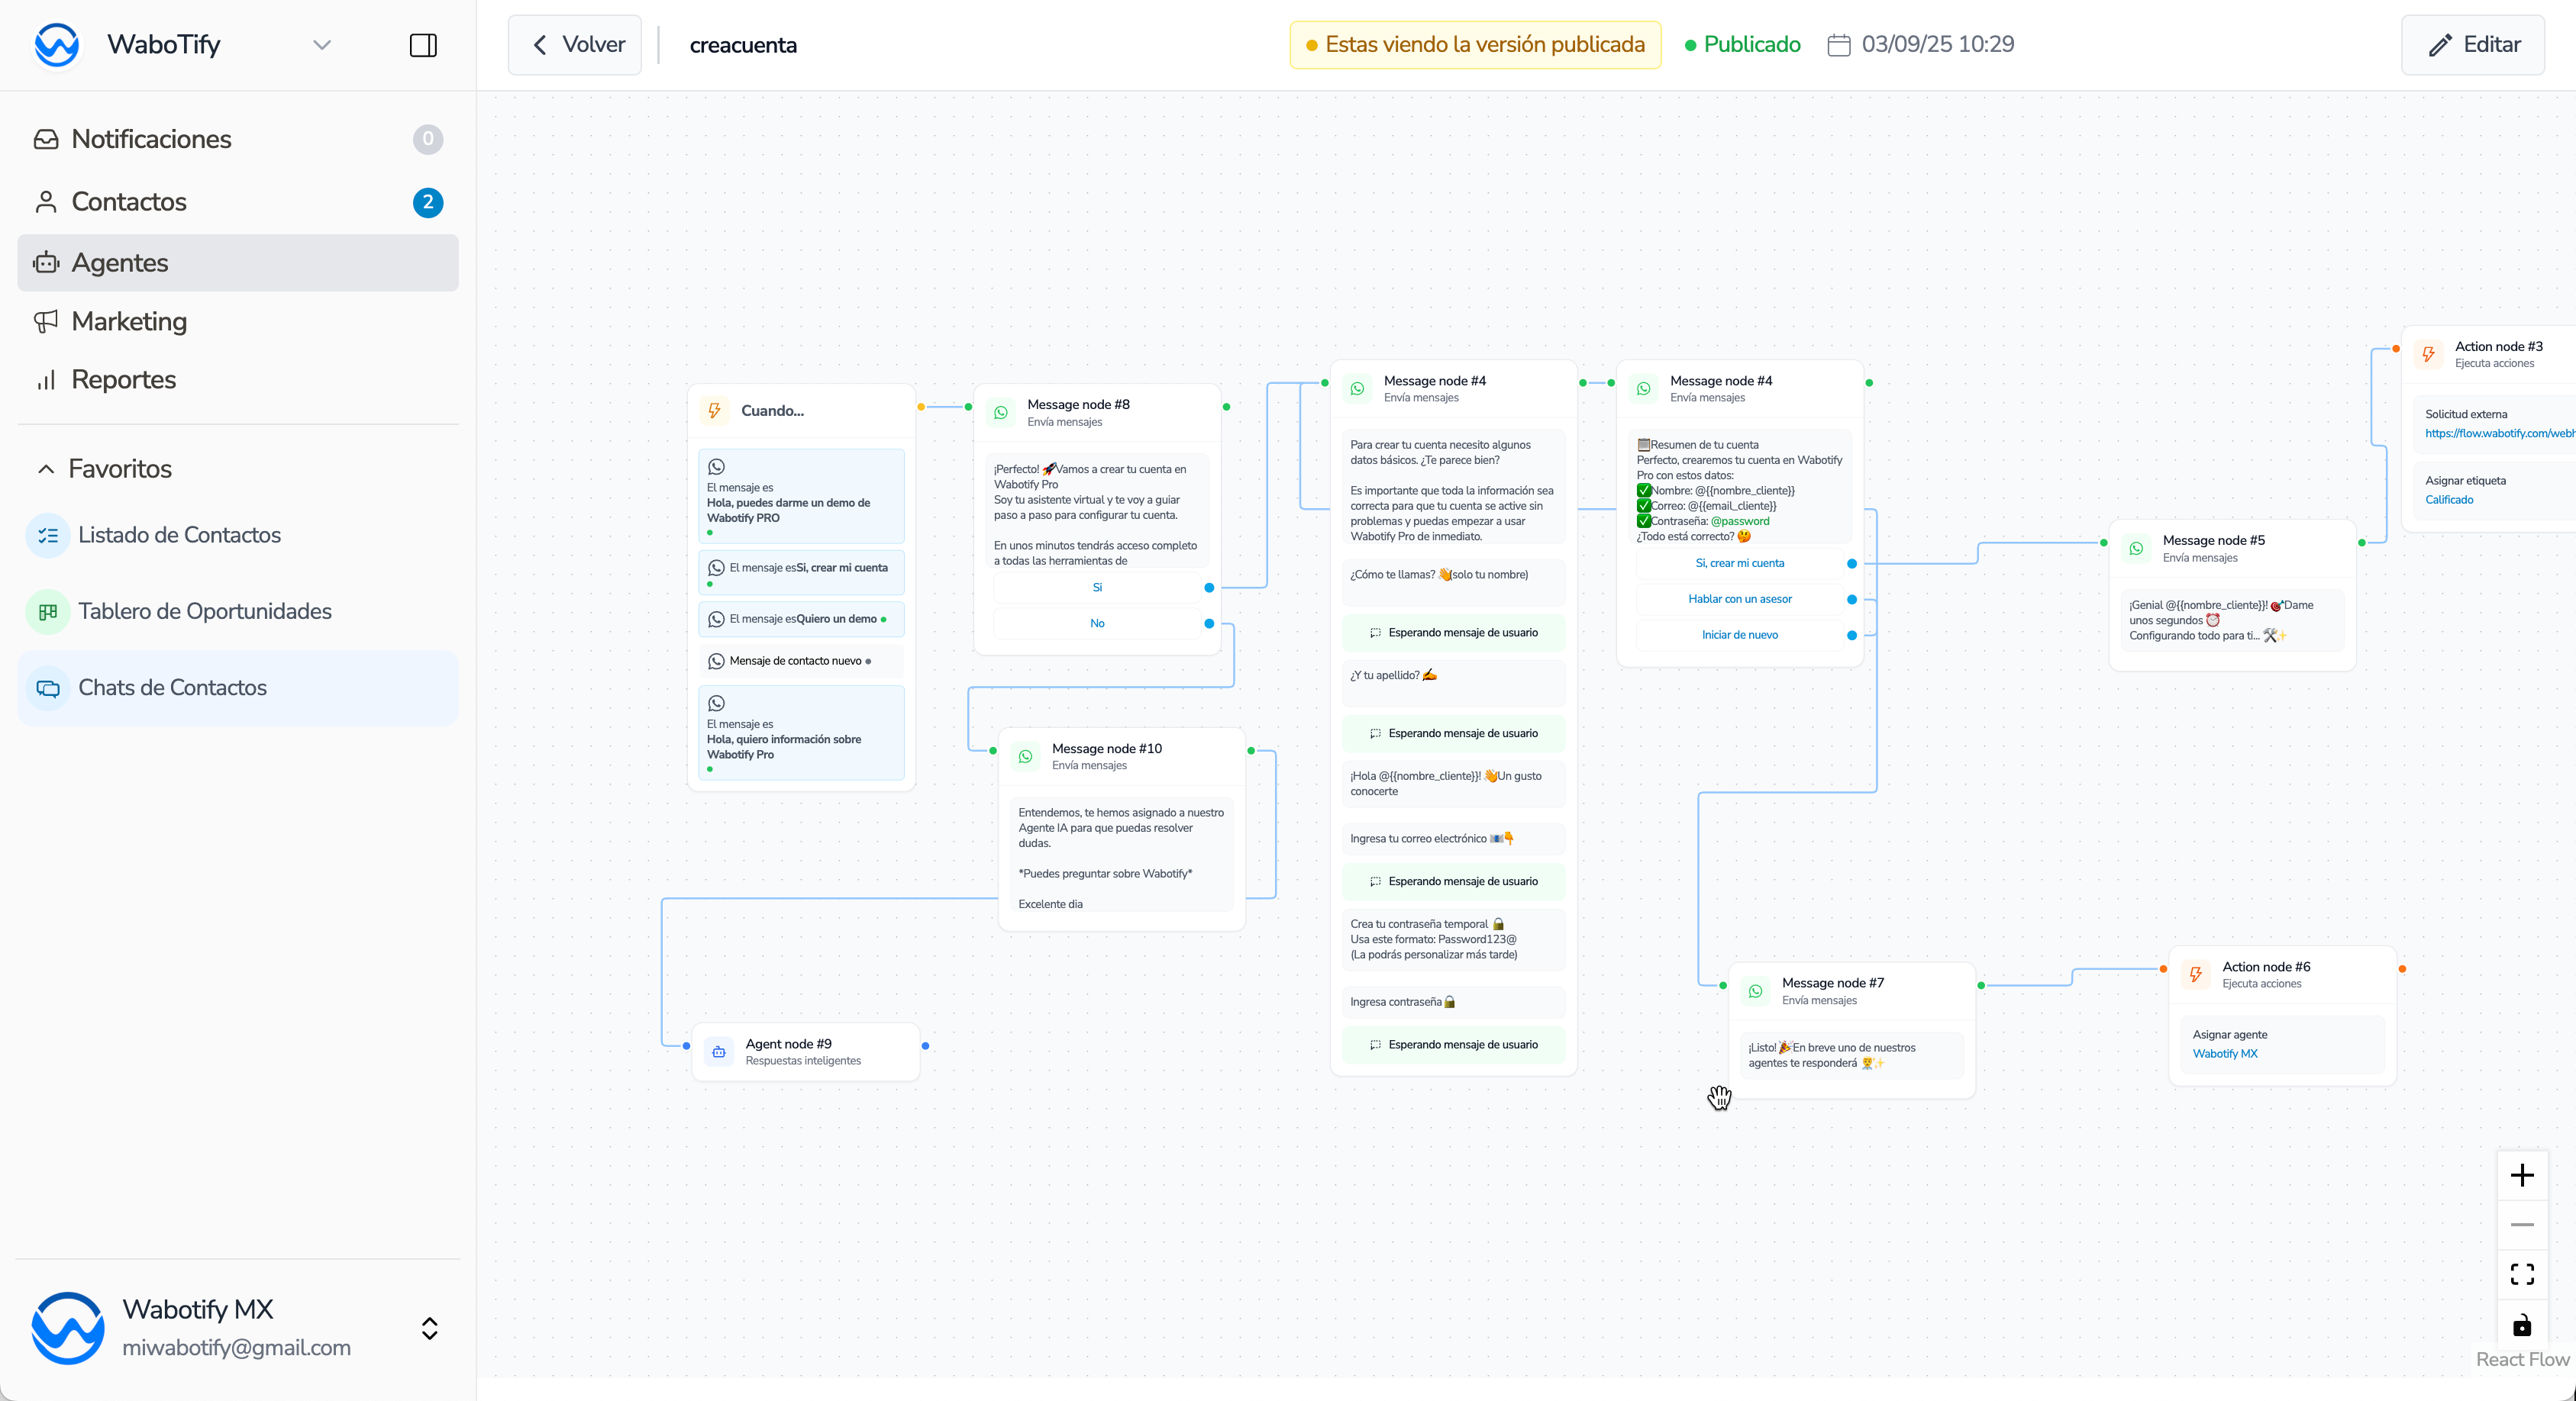The width and height of the screenshot is (2576, 1401).
Task: Click the Notificaciones badge showing 0
Action: click(x=428, y=139)
